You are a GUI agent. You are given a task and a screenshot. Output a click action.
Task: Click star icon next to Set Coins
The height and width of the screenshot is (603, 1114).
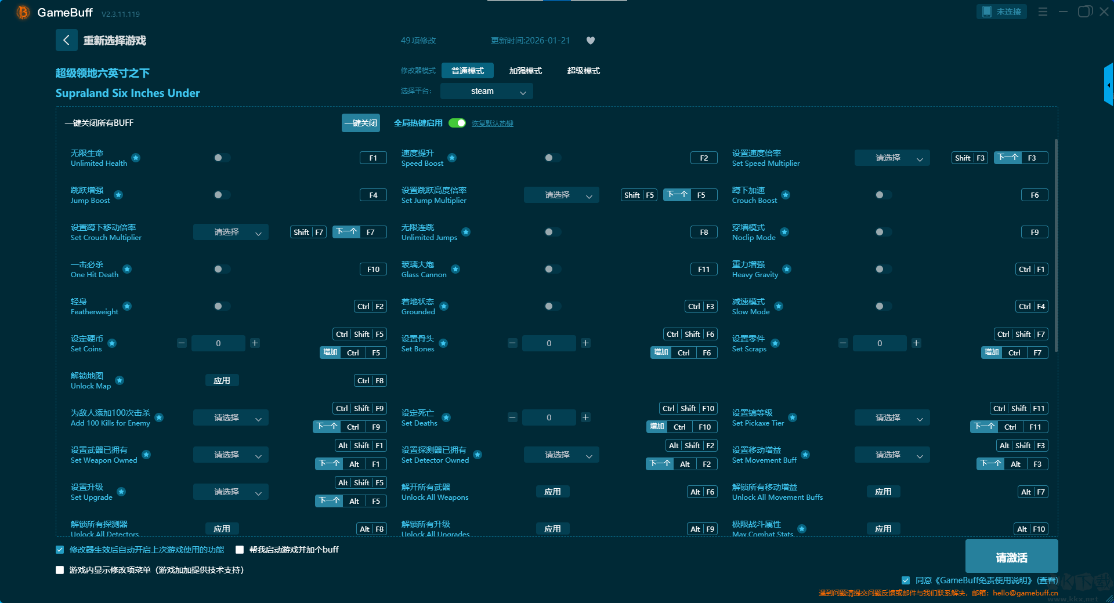[x=112, y=343]
